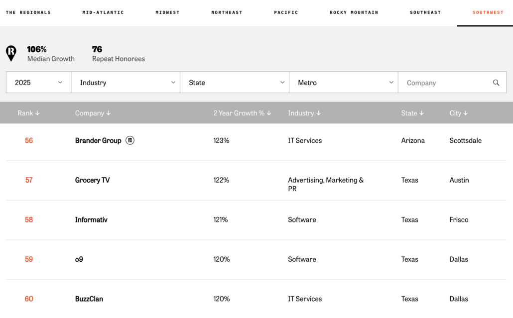Screen dimensions: 513x318
Task: Expand the Metro filter dropdown
Action: [344, 82]
